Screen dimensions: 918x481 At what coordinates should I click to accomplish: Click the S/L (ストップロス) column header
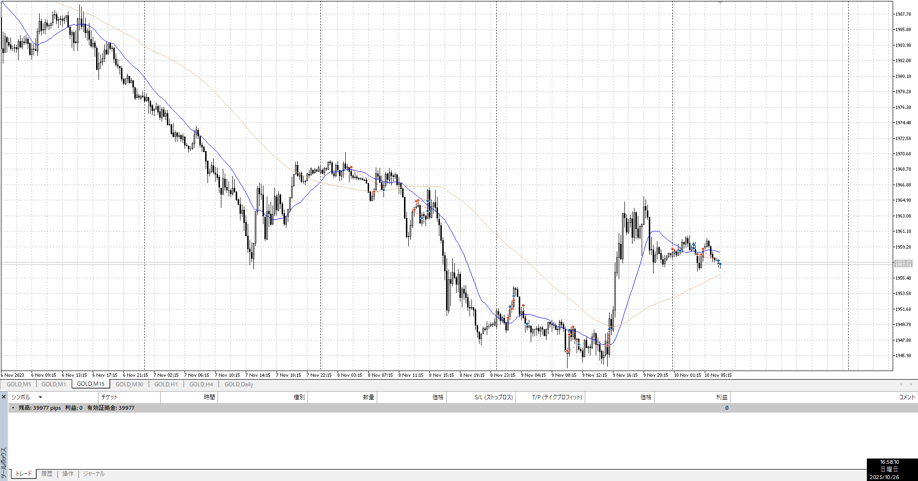point(493,397)
